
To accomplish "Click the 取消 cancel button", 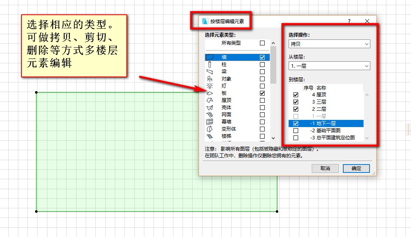I will click(x=325, y=168).
